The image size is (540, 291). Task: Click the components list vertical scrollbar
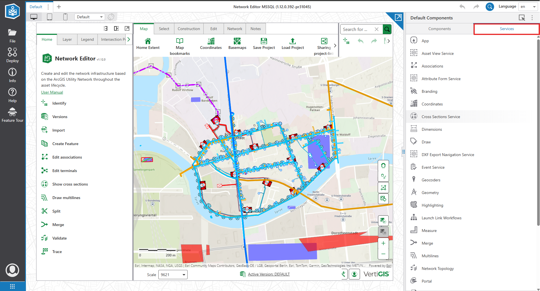point(538,132)
